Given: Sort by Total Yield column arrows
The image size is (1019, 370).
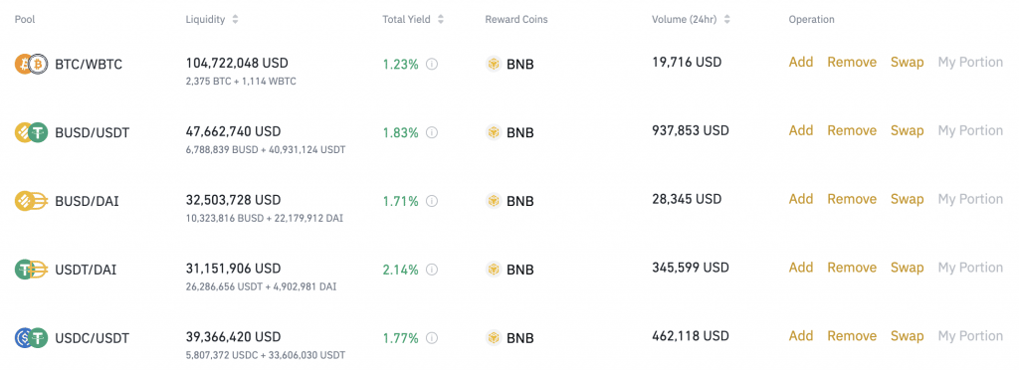Looking at the screenshot, I should tap(441, 20).
